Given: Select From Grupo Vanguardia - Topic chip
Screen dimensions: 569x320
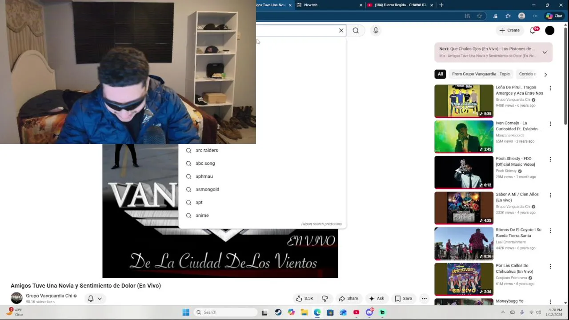Looking at the screenshot, I should coord(481,74).
